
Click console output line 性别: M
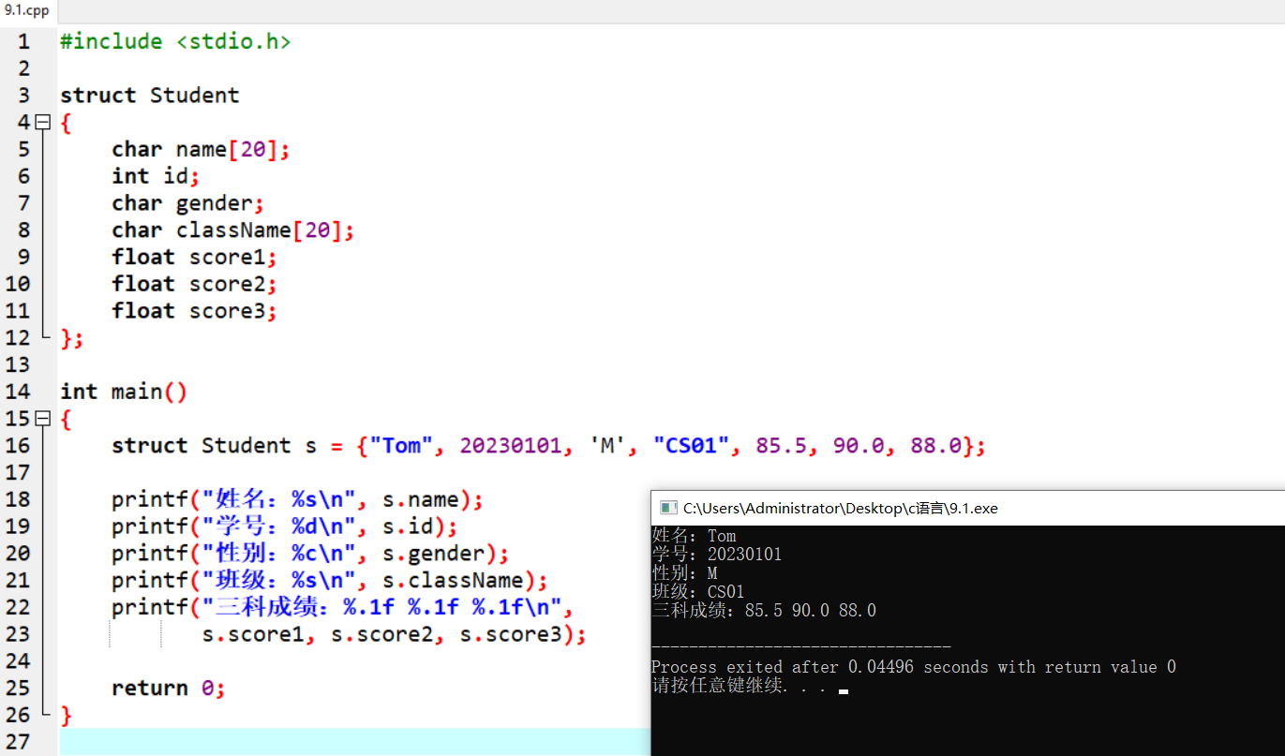[x=684, y=573]
